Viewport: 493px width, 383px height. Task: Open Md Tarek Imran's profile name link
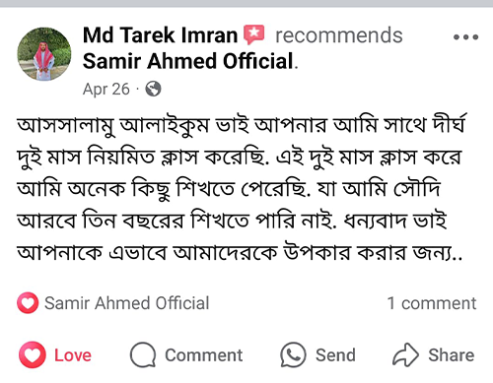click(160, 35)
